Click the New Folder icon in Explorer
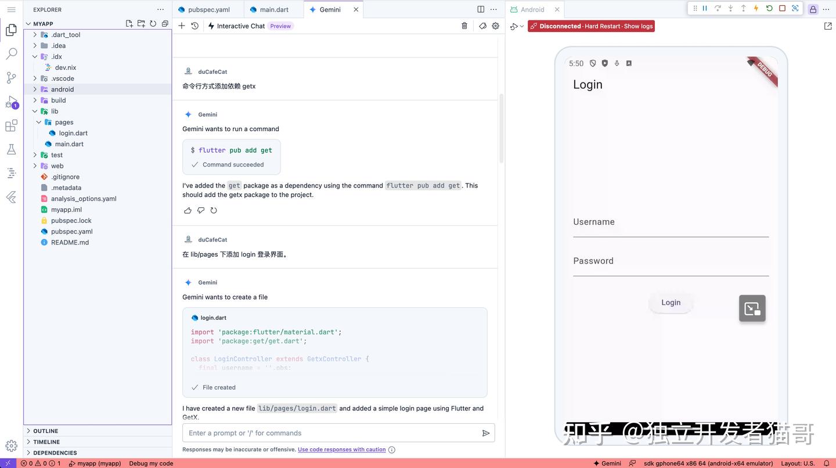Image resolution: width=836 pixels, height=468 pixels. [141, 24]
